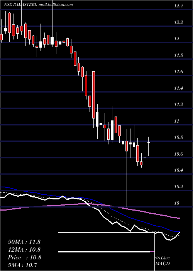Click the 12.4 price axis label
Screen dimensions: 193x271
point(178,6)
